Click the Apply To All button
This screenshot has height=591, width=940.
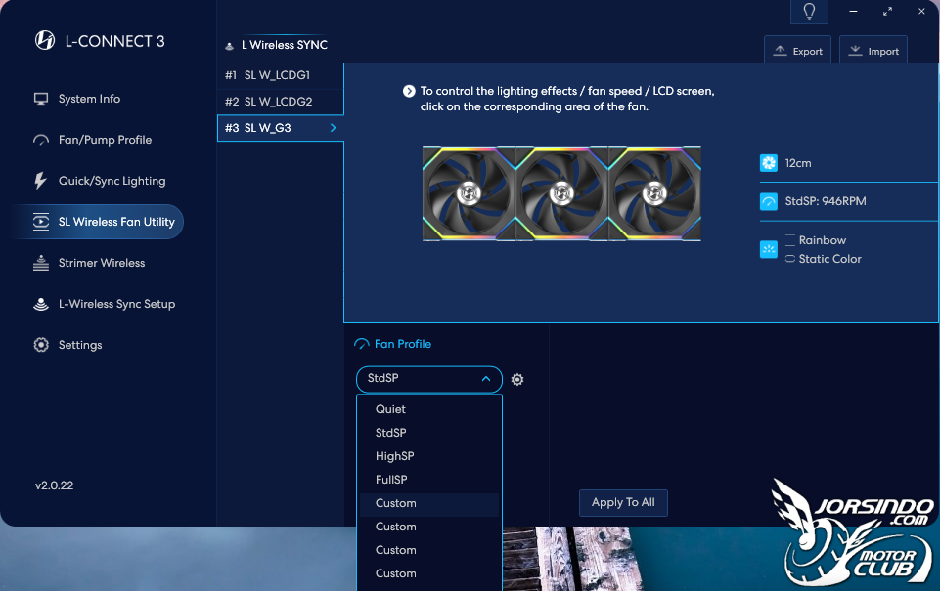pyautogui.click(x=623, y=503)
